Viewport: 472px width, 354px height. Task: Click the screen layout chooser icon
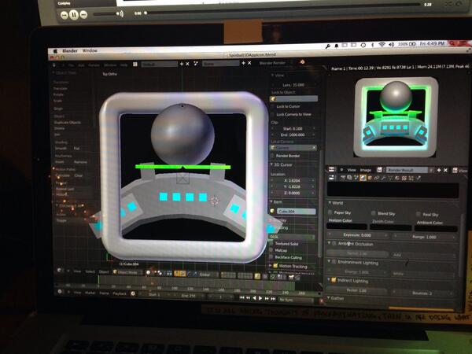click(135, 65)
